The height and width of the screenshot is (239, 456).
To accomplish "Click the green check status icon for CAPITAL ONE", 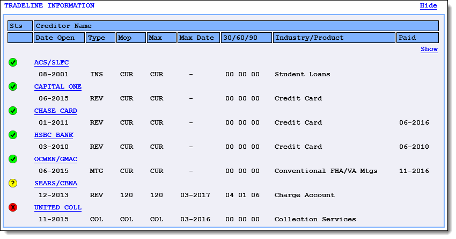I will pyautogui.click(x=13, y=86).
